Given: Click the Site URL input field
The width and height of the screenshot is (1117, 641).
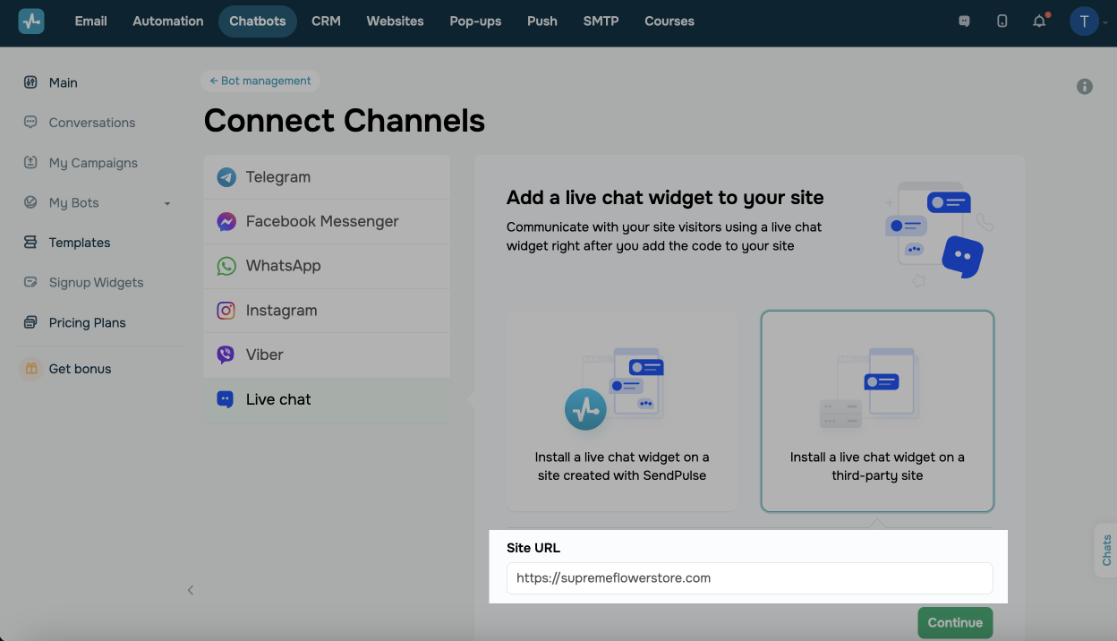Looking at the screenshot, I should 749,578.
